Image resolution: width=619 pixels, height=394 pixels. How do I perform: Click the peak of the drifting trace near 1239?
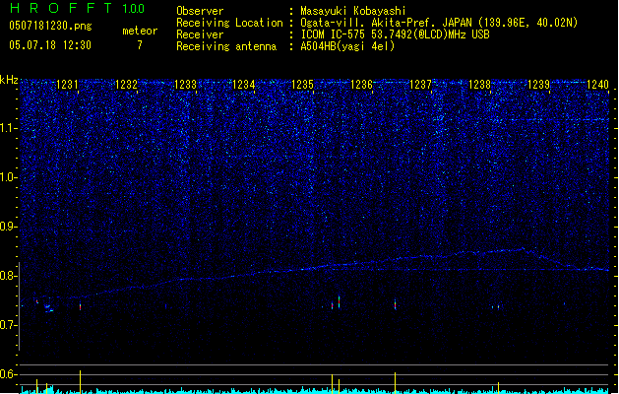[x=524, y=248]
